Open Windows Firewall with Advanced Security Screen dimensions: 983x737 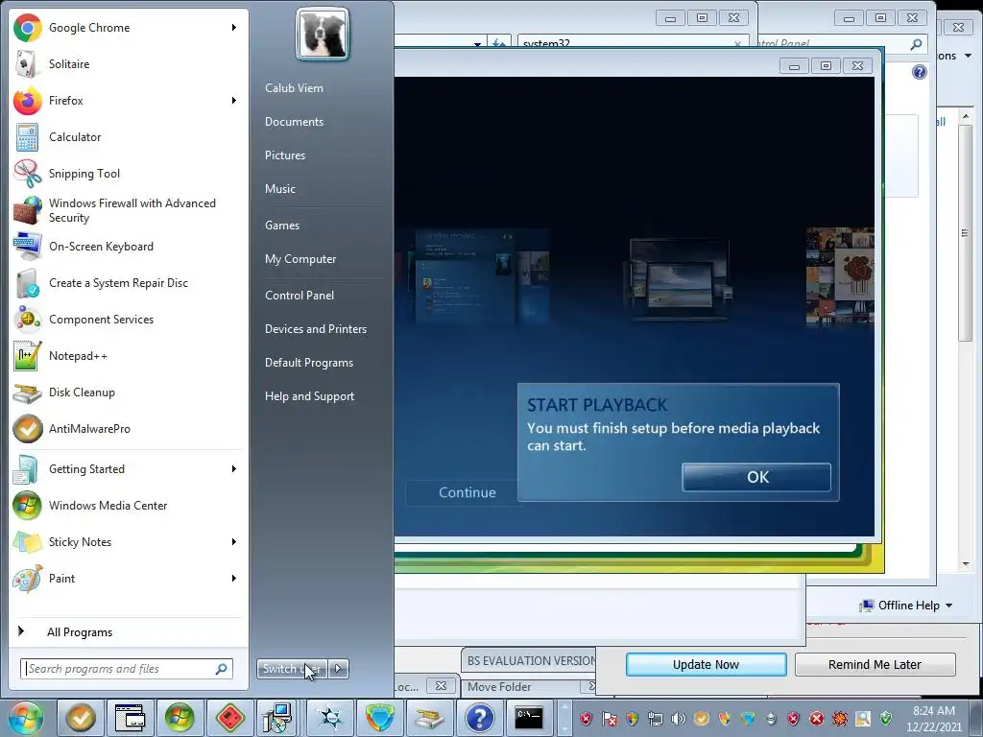128,210
